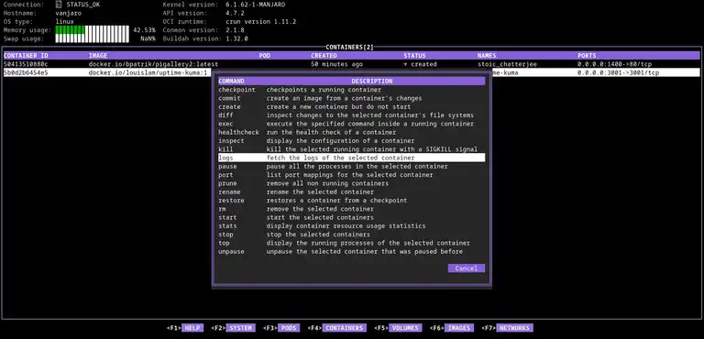Click port mapping 0.0.0.0:1400->80/tcp
Image resolution: width=704 pixels, height=339 pixels.
[615, 64]
